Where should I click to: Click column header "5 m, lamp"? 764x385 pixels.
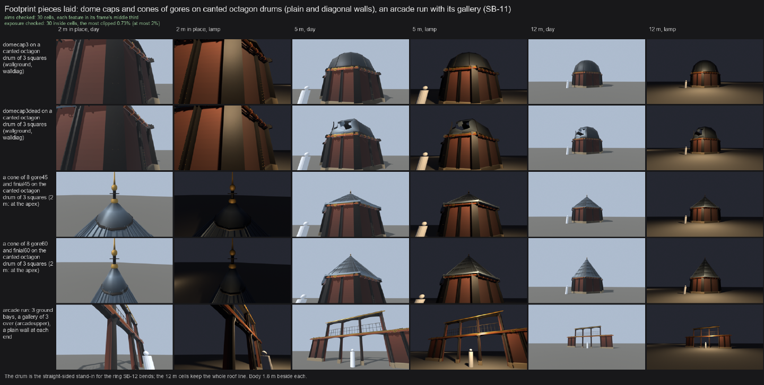[424, 29]
